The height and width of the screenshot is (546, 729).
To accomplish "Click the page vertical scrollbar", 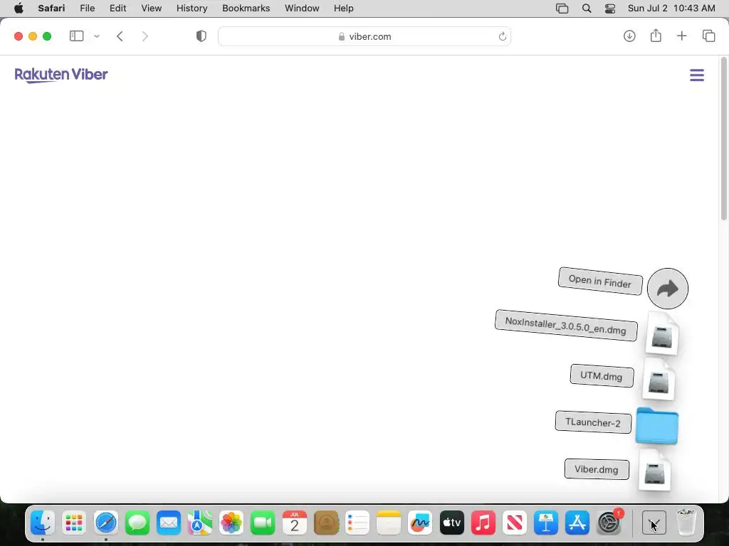I will click(723, 139).
